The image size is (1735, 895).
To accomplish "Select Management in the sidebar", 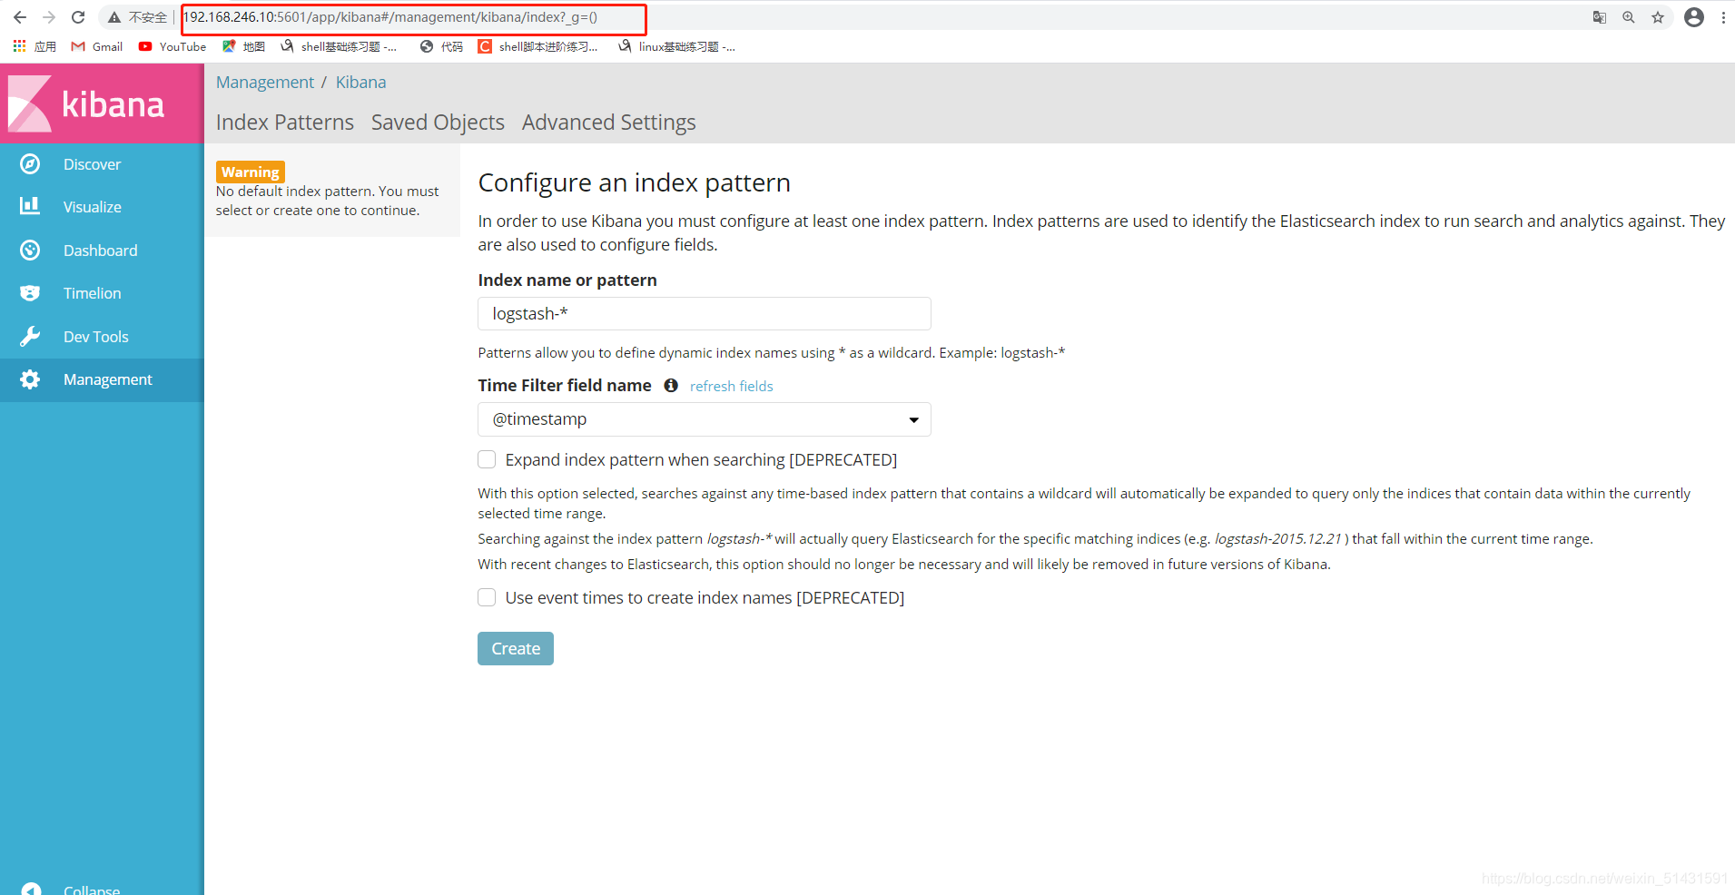I will tap(102, 379).
